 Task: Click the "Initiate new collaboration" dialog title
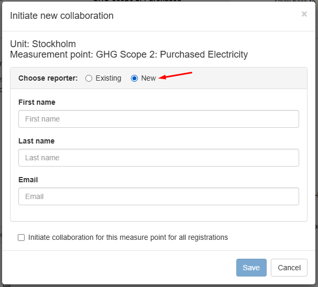click(x=62, y=16)
